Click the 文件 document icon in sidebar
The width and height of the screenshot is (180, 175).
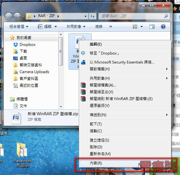tap(16, 106)
